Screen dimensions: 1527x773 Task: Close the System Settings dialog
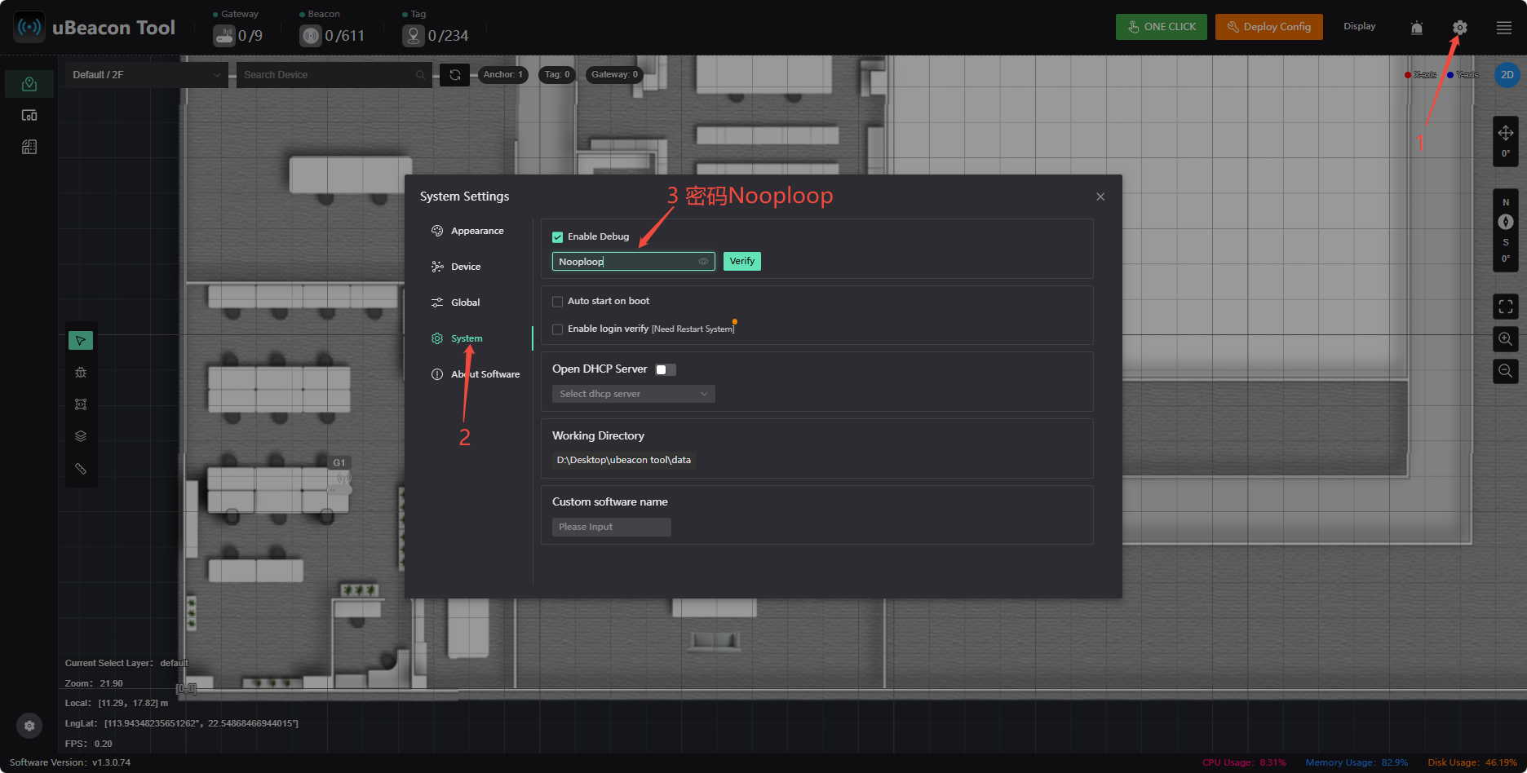tap(1100, 197)
